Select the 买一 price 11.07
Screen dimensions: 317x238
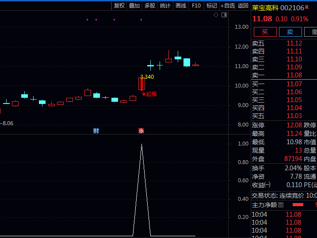294,84
